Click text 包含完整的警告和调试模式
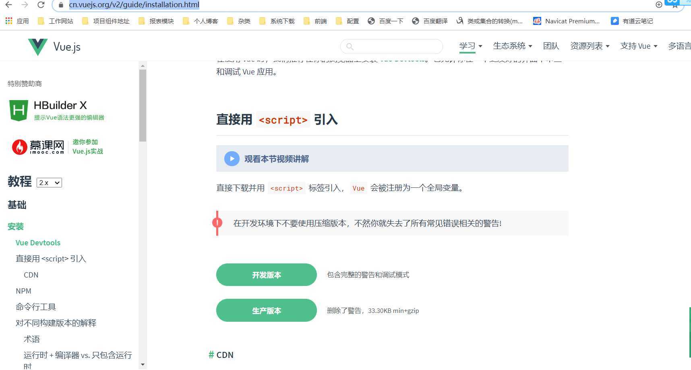Image resolution: width=691 pixels, height=370 pixels. point(368,275)
